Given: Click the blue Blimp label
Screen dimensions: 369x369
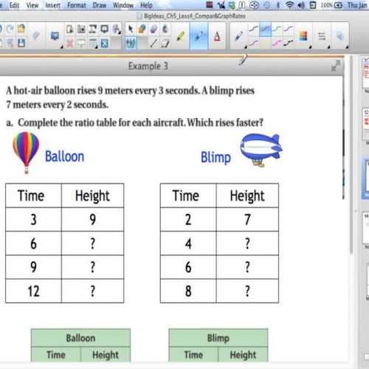Looking at the screenshot, I should click(215, 157).
